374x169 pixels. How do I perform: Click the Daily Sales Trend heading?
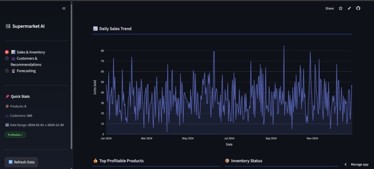(115, 29)
